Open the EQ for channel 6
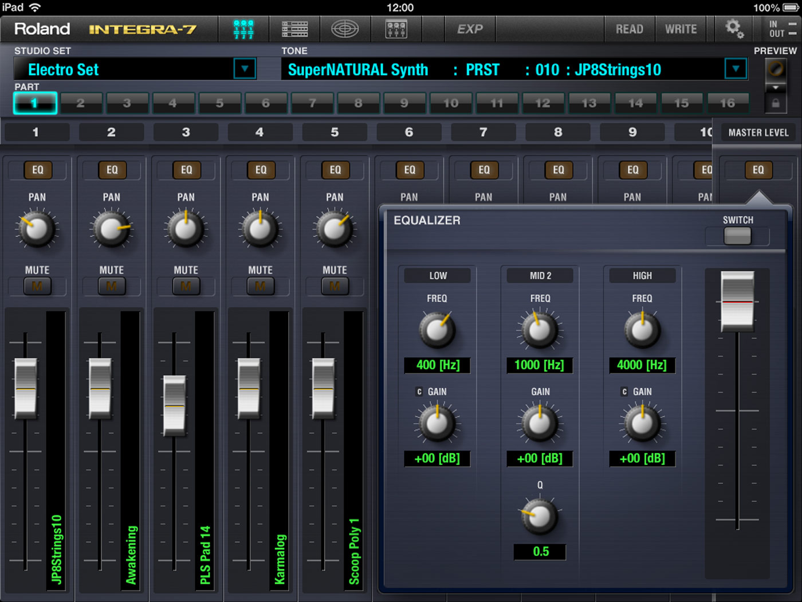Viewport: 802px width, 602px height. click(x=410, y=170)
